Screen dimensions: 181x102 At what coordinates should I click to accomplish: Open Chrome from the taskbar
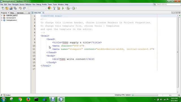coord(20,99)
